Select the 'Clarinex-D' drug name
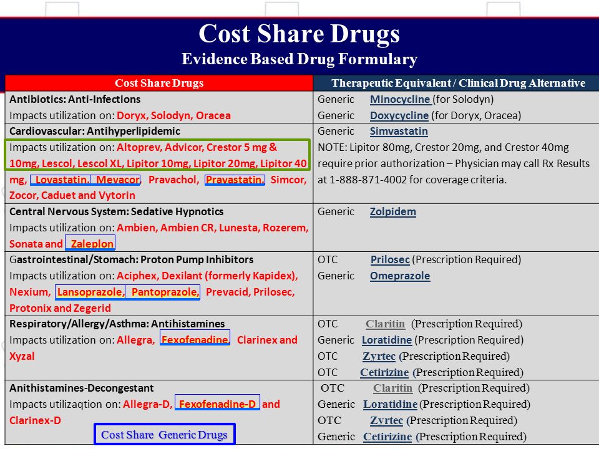The width and height of the screenshot is (599, 449). [35, 421]
